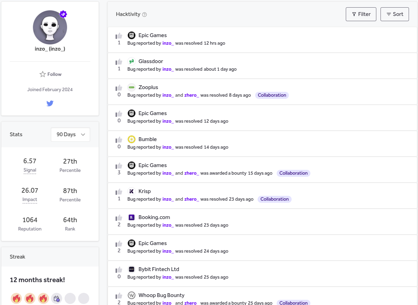Image resolution: width=418 pixels, height=305 pixels.
Task: Click the Signal stat label
Action: point(30,170)
